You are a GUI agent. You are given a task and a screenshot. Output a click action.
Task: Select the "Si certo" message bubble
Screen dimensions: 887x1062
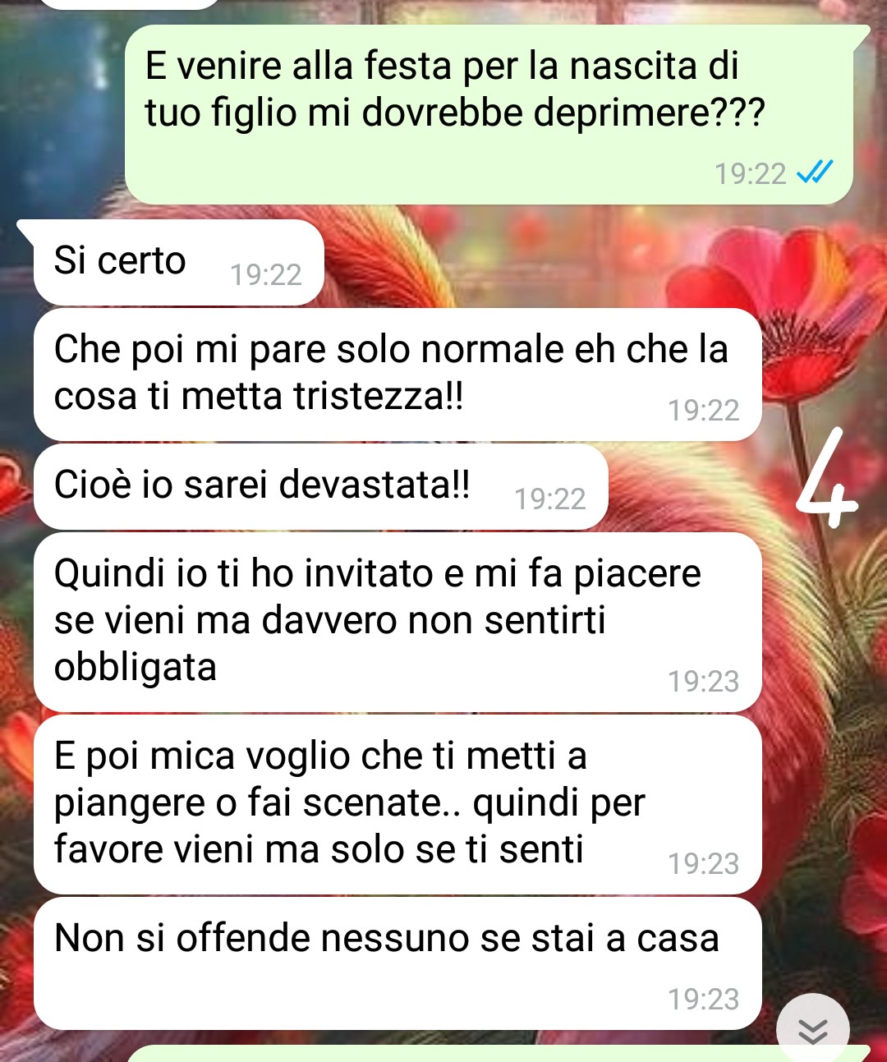[178, 263]
